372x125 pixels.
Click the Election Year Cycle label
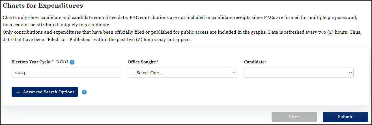pos(31,62)
